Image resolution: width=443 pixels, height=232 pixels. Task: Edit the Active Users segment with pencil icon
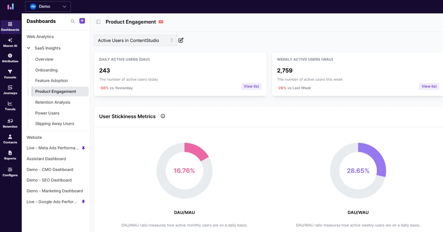(x=181, y=40)
